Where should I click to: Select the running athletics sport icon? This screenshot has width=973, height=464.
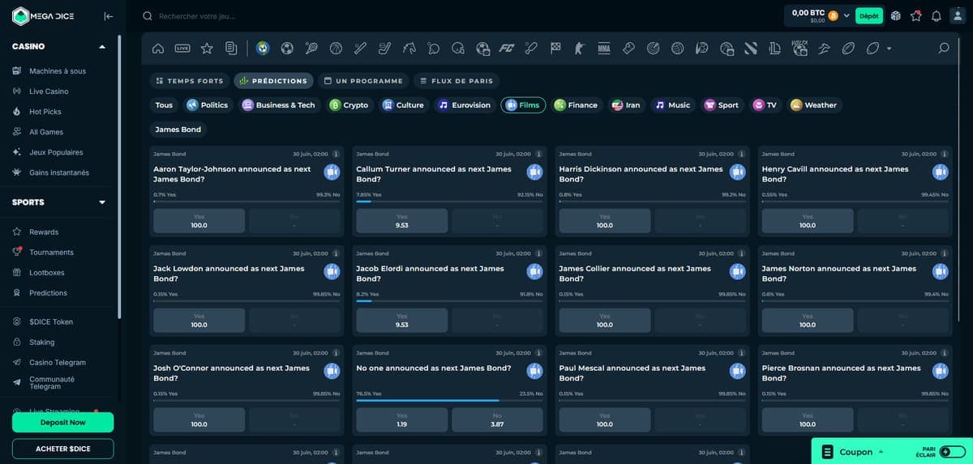point(824,49)
